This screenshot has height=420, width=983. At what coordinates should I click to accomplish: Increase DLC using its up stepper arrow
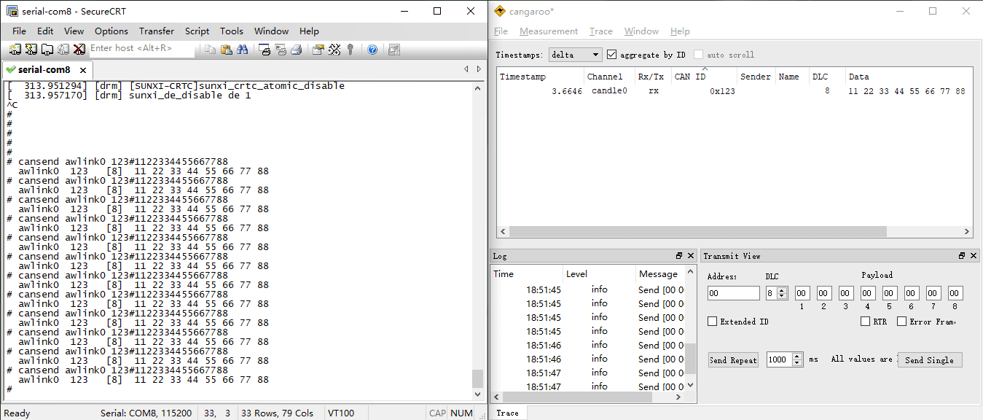coord(780,289)
